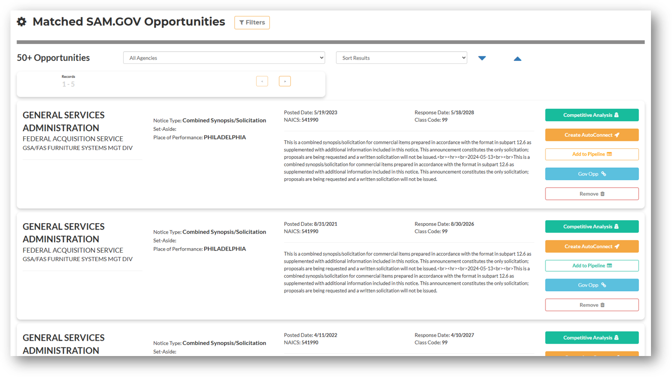Click Place of Performance PHILADELPHIA in 8/31/2021 card
This screenshot has height=377, width=672.
[x=200, y=249]
